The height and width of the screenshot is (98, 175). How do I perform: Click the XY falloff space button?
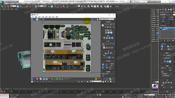coord(107,79)
